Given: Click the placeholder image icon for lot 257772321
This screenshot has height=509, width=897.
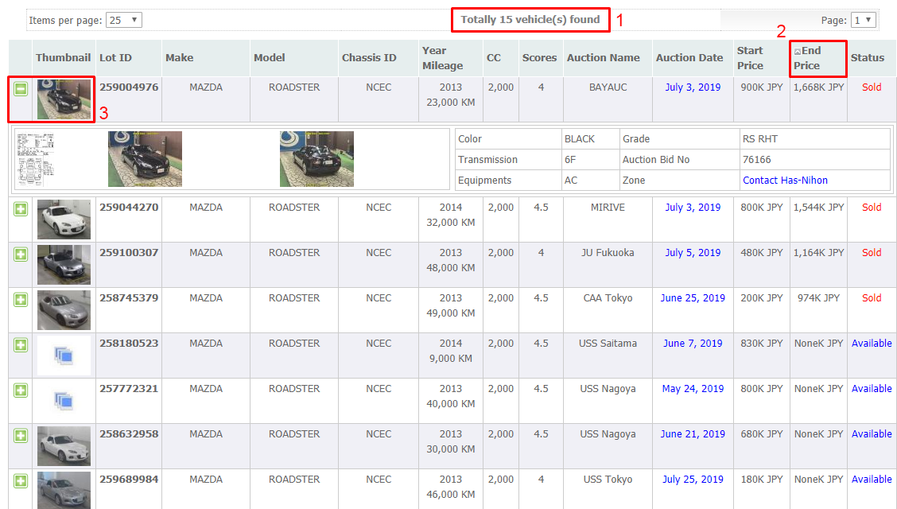Looking at the screenshot, I should pyautogui.click(x=64, y=401).
